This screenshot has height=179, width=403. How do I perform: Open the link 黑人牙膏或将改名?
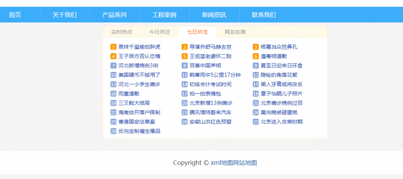tap(282, 84)
